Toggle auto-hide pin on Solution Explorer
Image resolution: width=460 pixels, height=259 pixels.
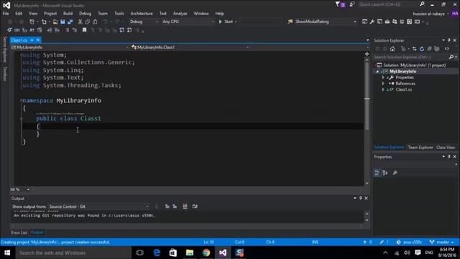(x=448, y=40)
